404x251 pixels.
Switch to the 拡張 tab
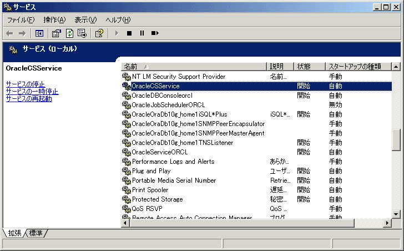point(14,233)
